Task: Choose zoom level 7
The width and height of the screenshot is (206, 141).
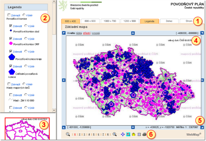Action: click(x=103, y=134)
